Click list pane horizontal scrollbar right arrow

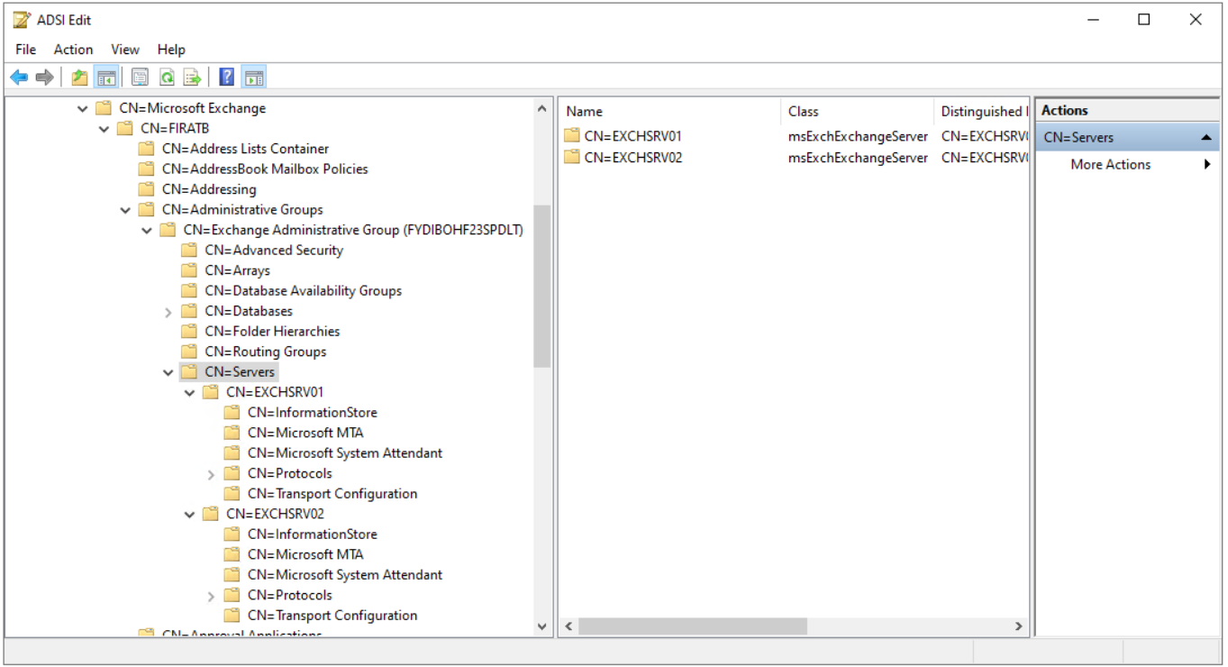pos(1019,626)
